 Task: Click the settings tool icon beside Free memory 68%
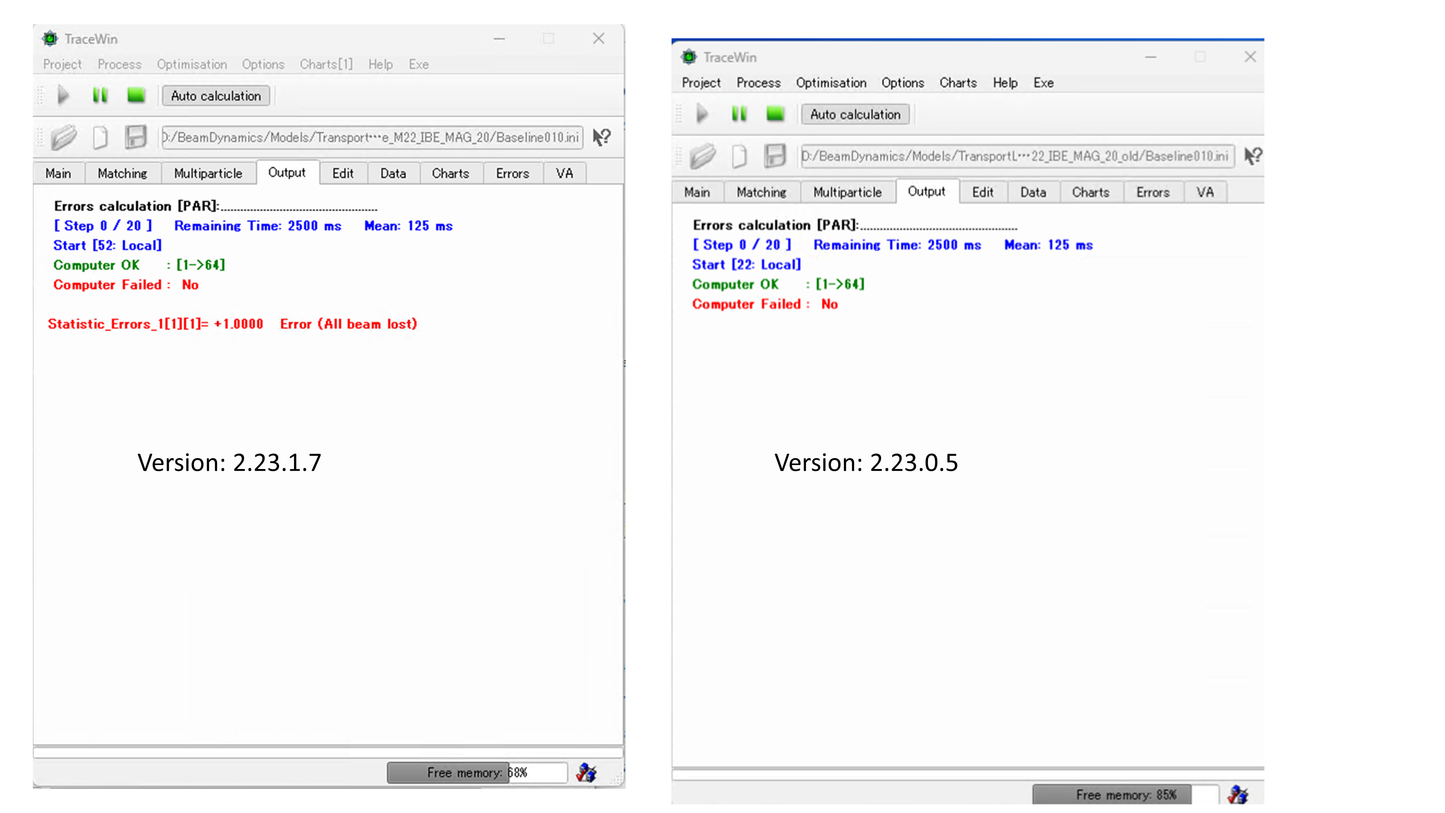click(586, 773)
